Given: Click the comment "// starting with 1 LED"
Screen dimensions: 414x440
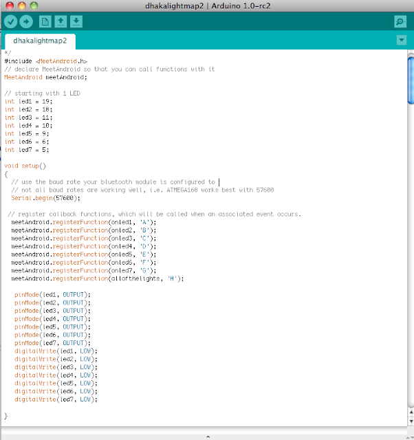Looking at the screenshot, I should (x=43, y=93).
